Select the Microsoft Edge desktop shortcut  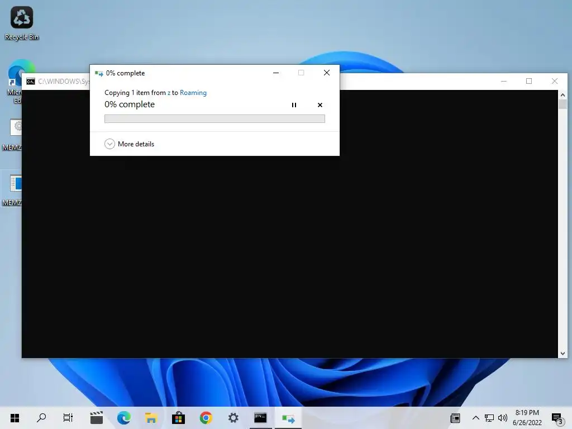(14, 82)
